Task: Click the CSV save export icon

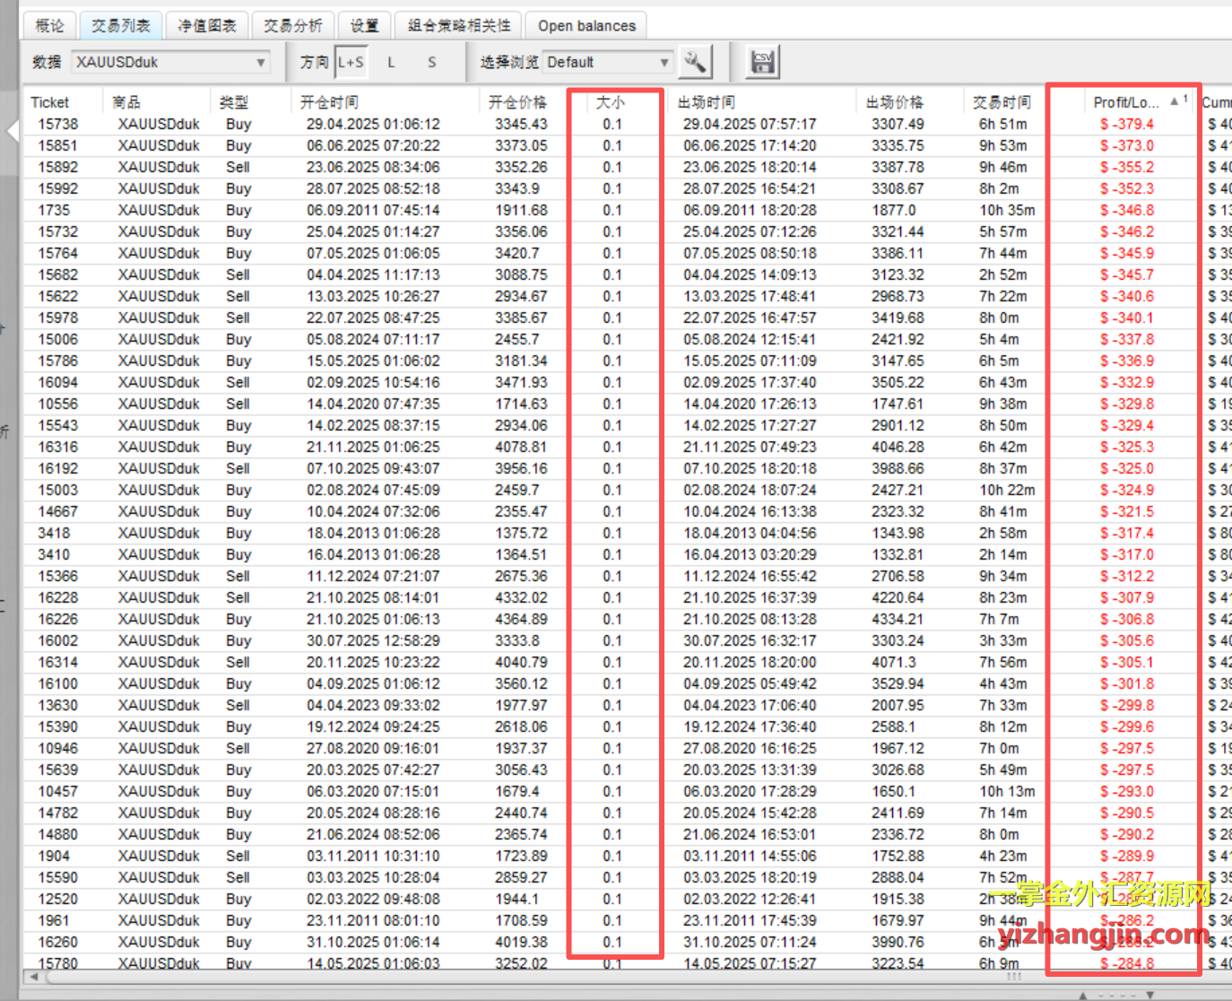Action: click(x=762, y=62)
